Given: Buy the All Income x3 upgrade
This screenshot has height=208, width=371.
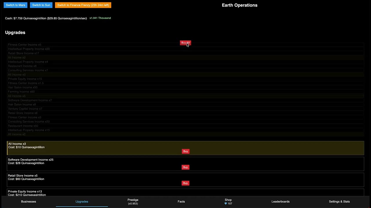Looking at the screenshot, I should pyautogui.click(x=185, y=151).
